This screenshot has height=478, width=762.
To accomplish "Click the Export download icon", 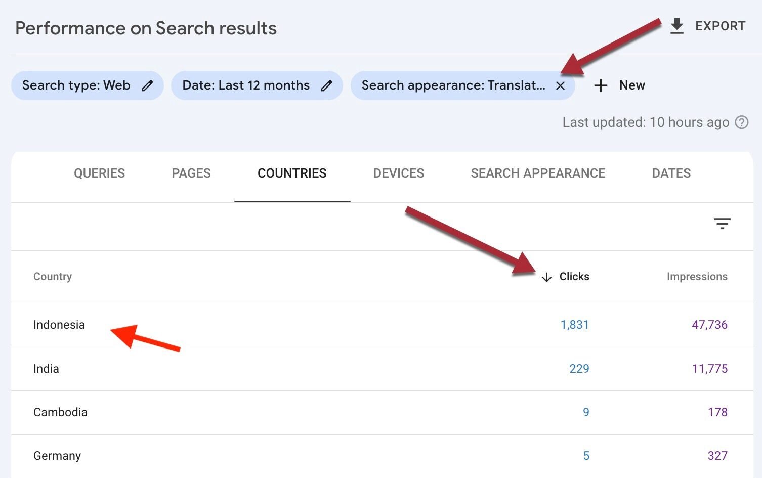I will click(676, 26).
